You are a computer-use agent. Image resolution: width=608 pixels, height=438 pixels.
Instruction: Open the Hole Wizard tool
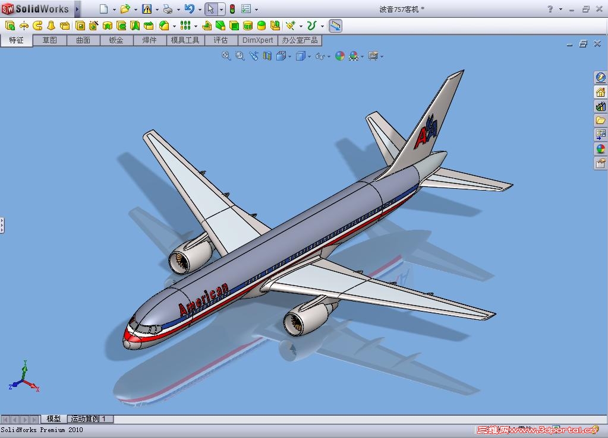point(93,26)
